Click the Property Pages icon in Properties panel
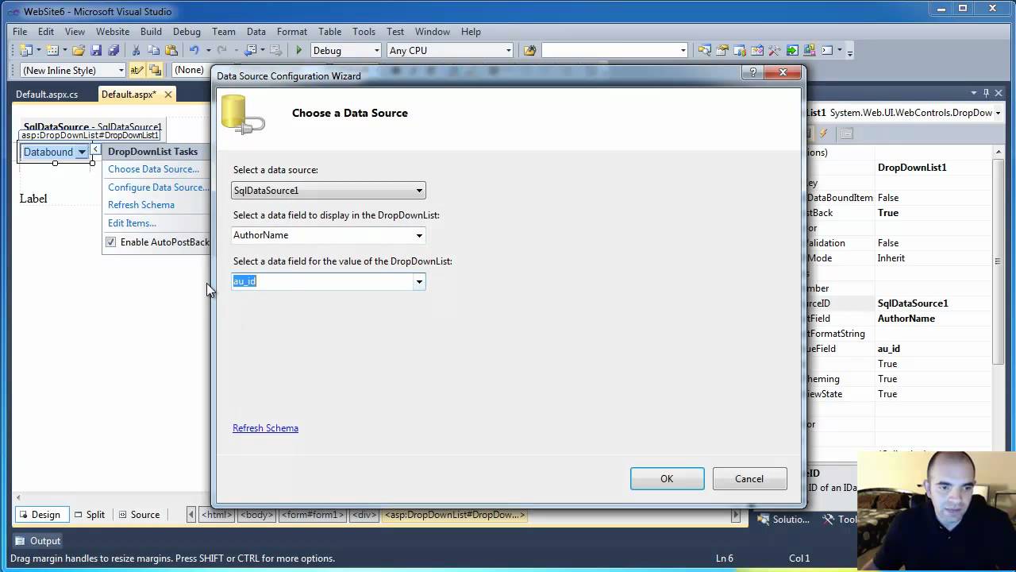 [847, 133]
